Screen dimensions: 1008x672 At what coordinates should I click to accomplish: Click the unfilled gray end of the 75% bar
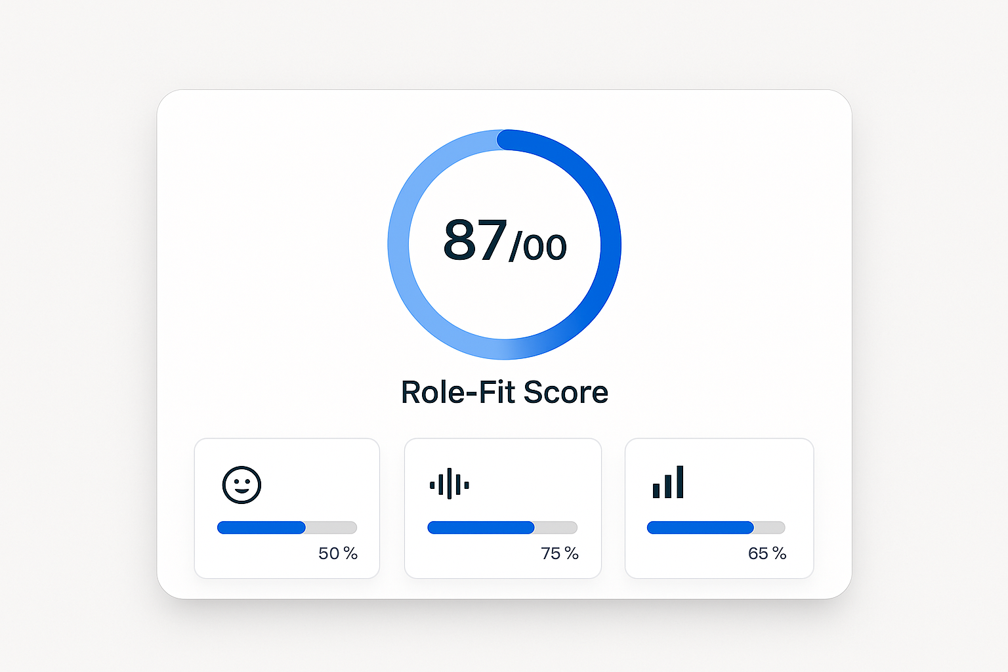click(556, 528)
